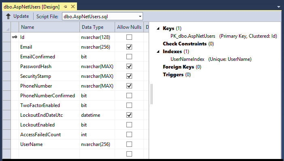The image size is (284, 161).
Task: Collapse the Indexes section
Action: [x=158, y=52]
